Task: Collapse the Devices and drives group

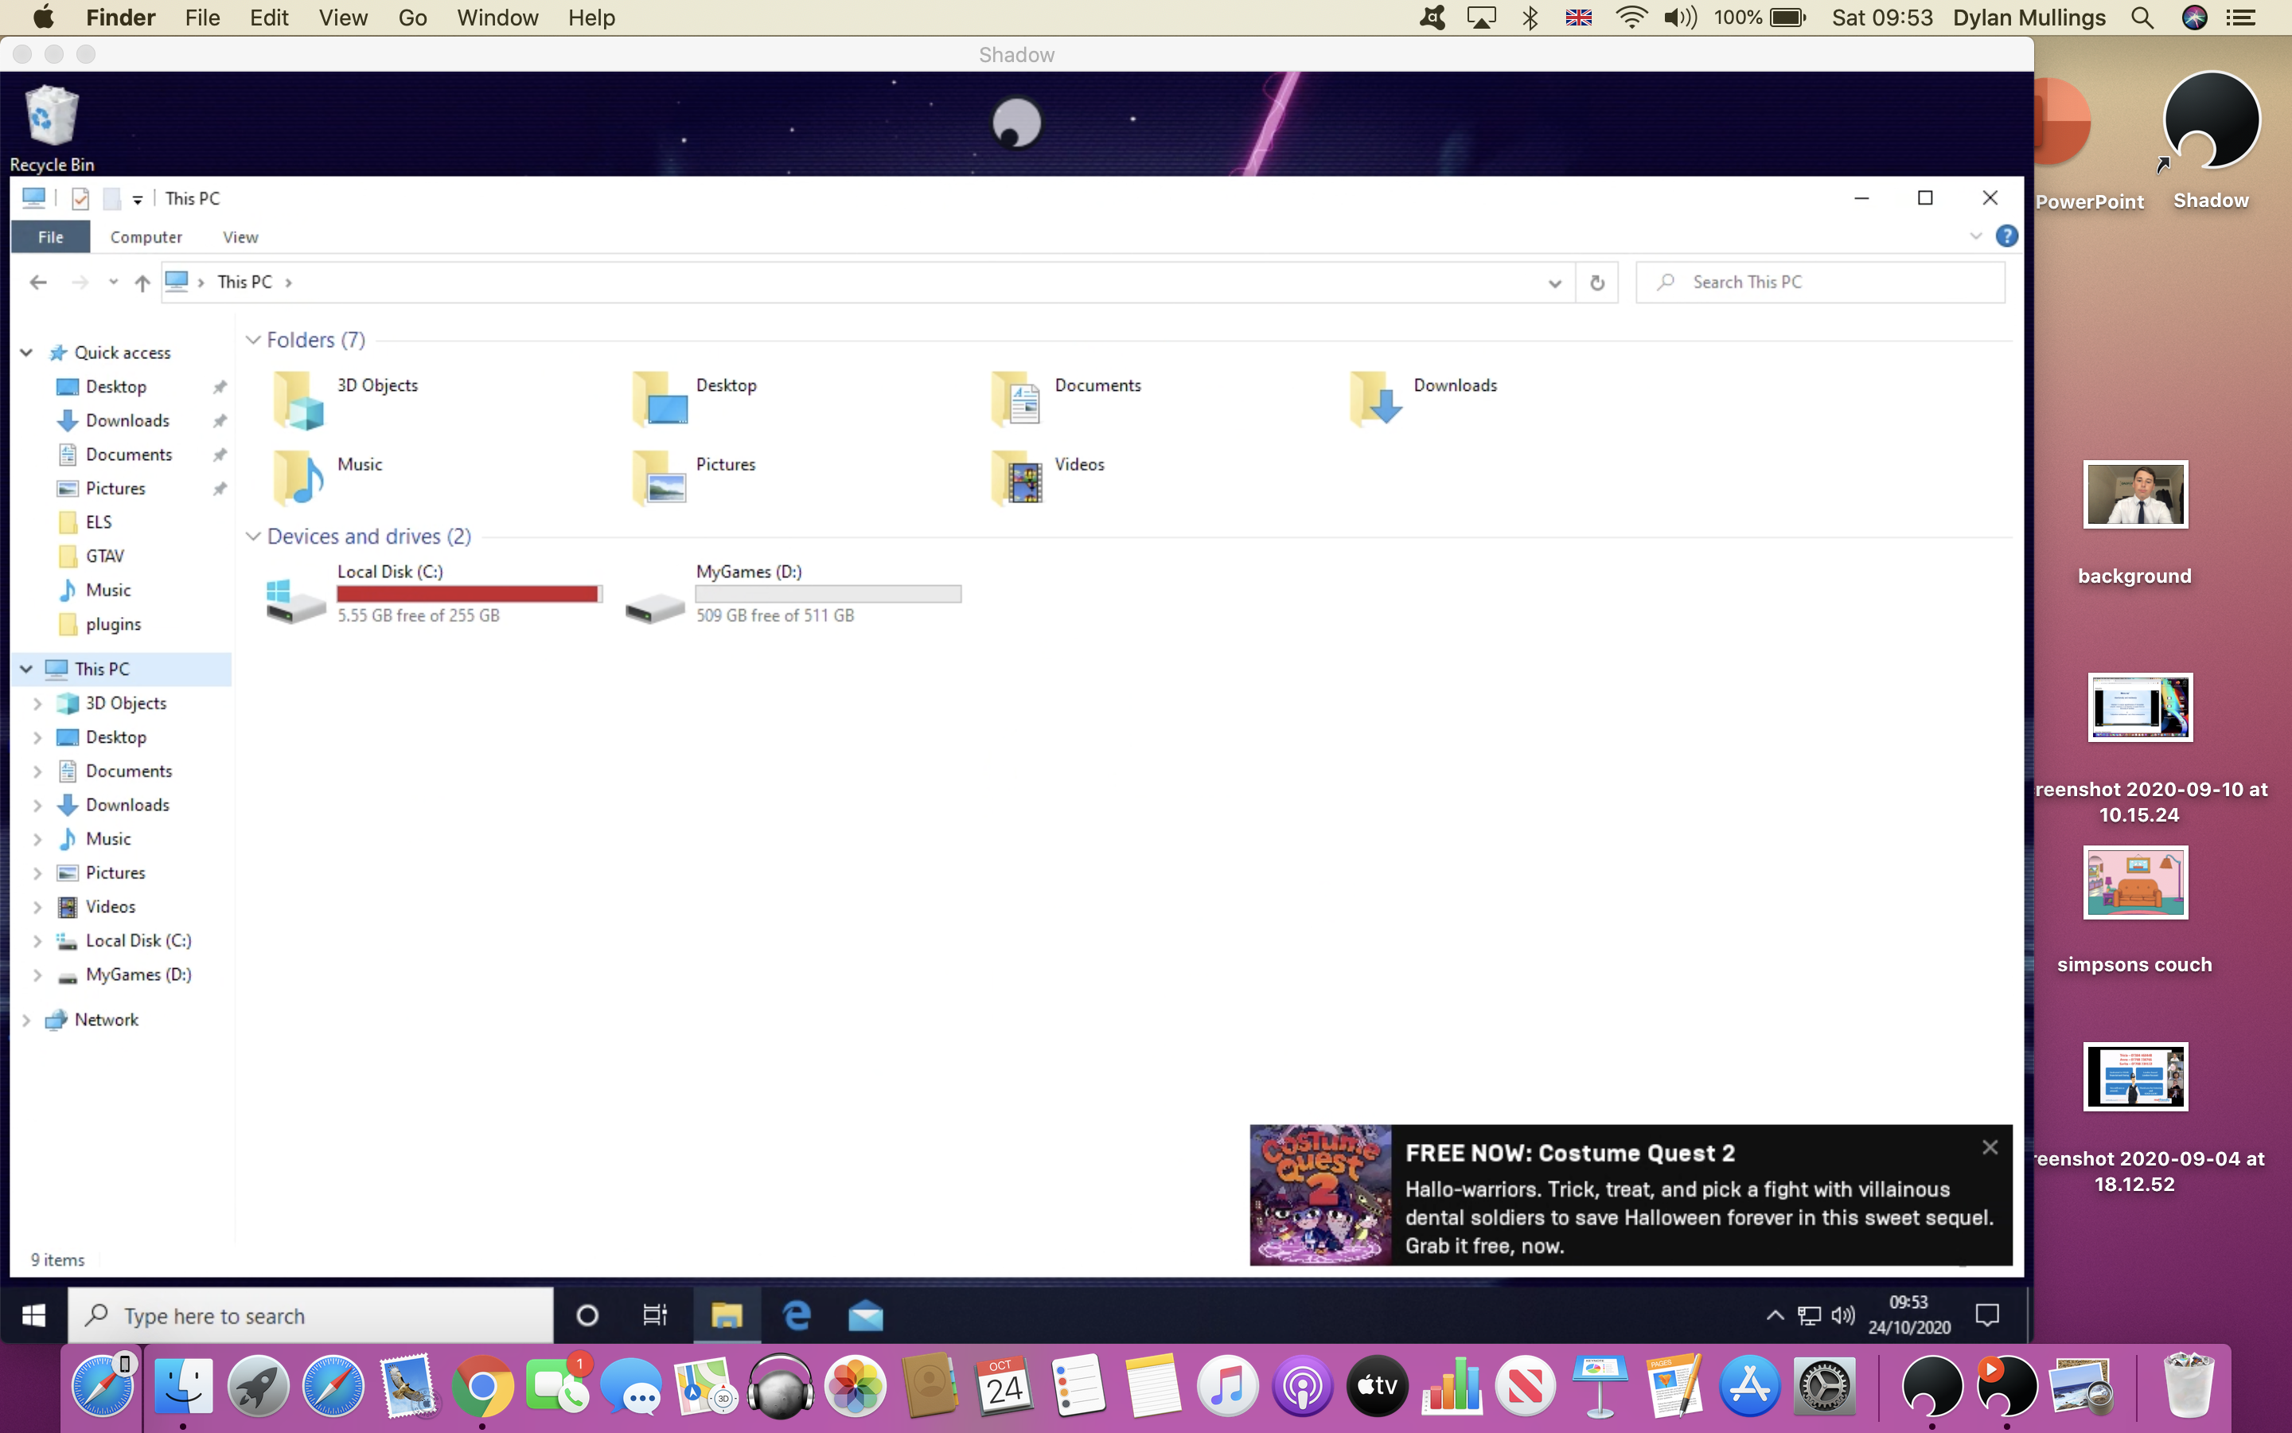Action: pos(253,537)
